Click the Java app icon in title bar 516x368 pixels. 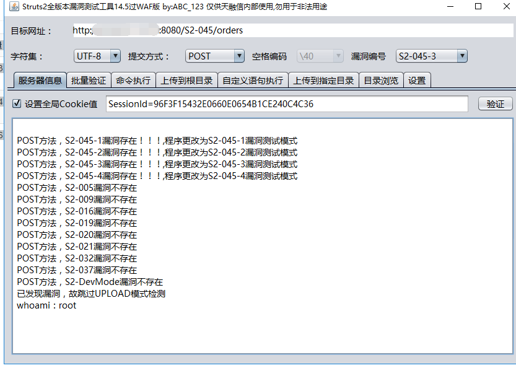14,6
